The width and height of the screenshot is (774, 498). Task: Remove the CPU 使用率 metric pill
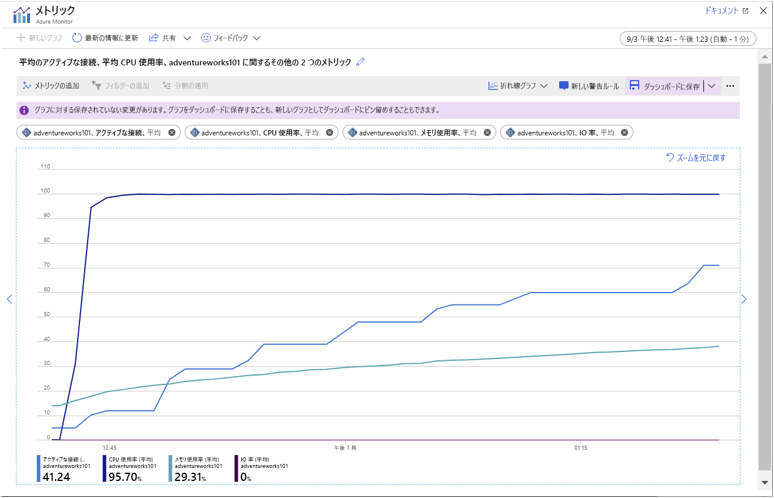330,132
